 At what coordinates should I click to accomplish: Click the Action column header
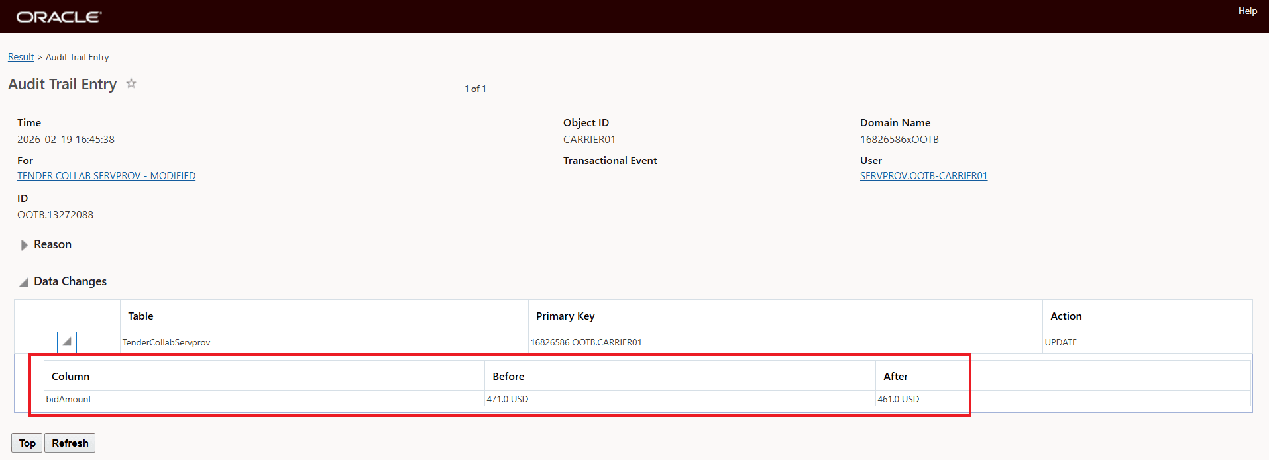1066,316
